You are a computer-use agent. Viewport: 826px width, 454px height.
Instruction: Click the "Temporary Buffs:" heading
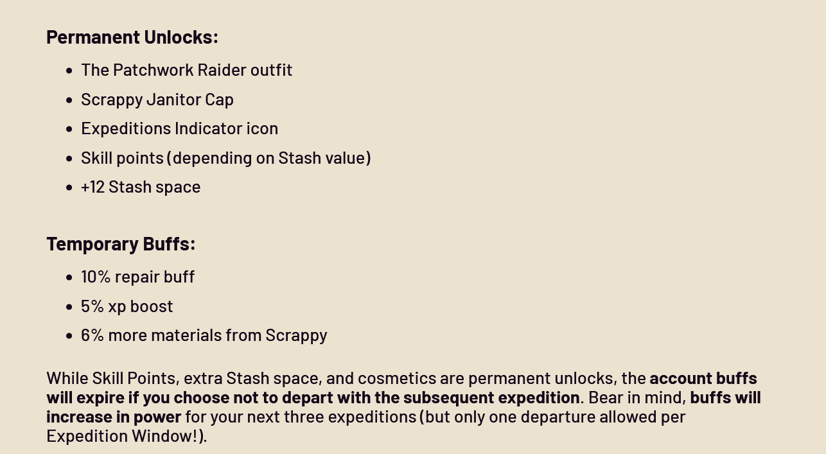(x=121, y=244)
